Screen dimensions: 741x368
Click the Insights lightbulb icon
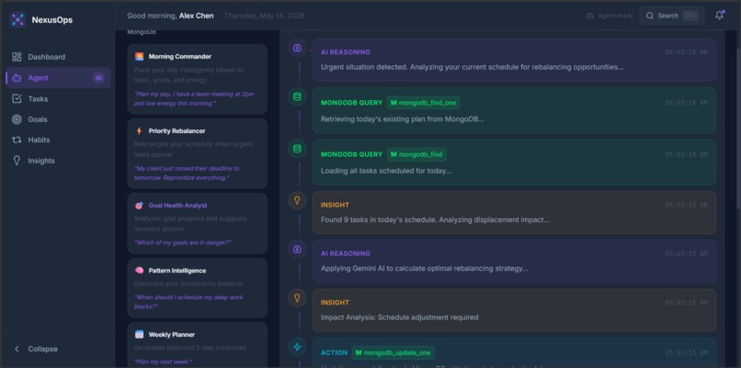pyautogui.click(x=17, y=161)
